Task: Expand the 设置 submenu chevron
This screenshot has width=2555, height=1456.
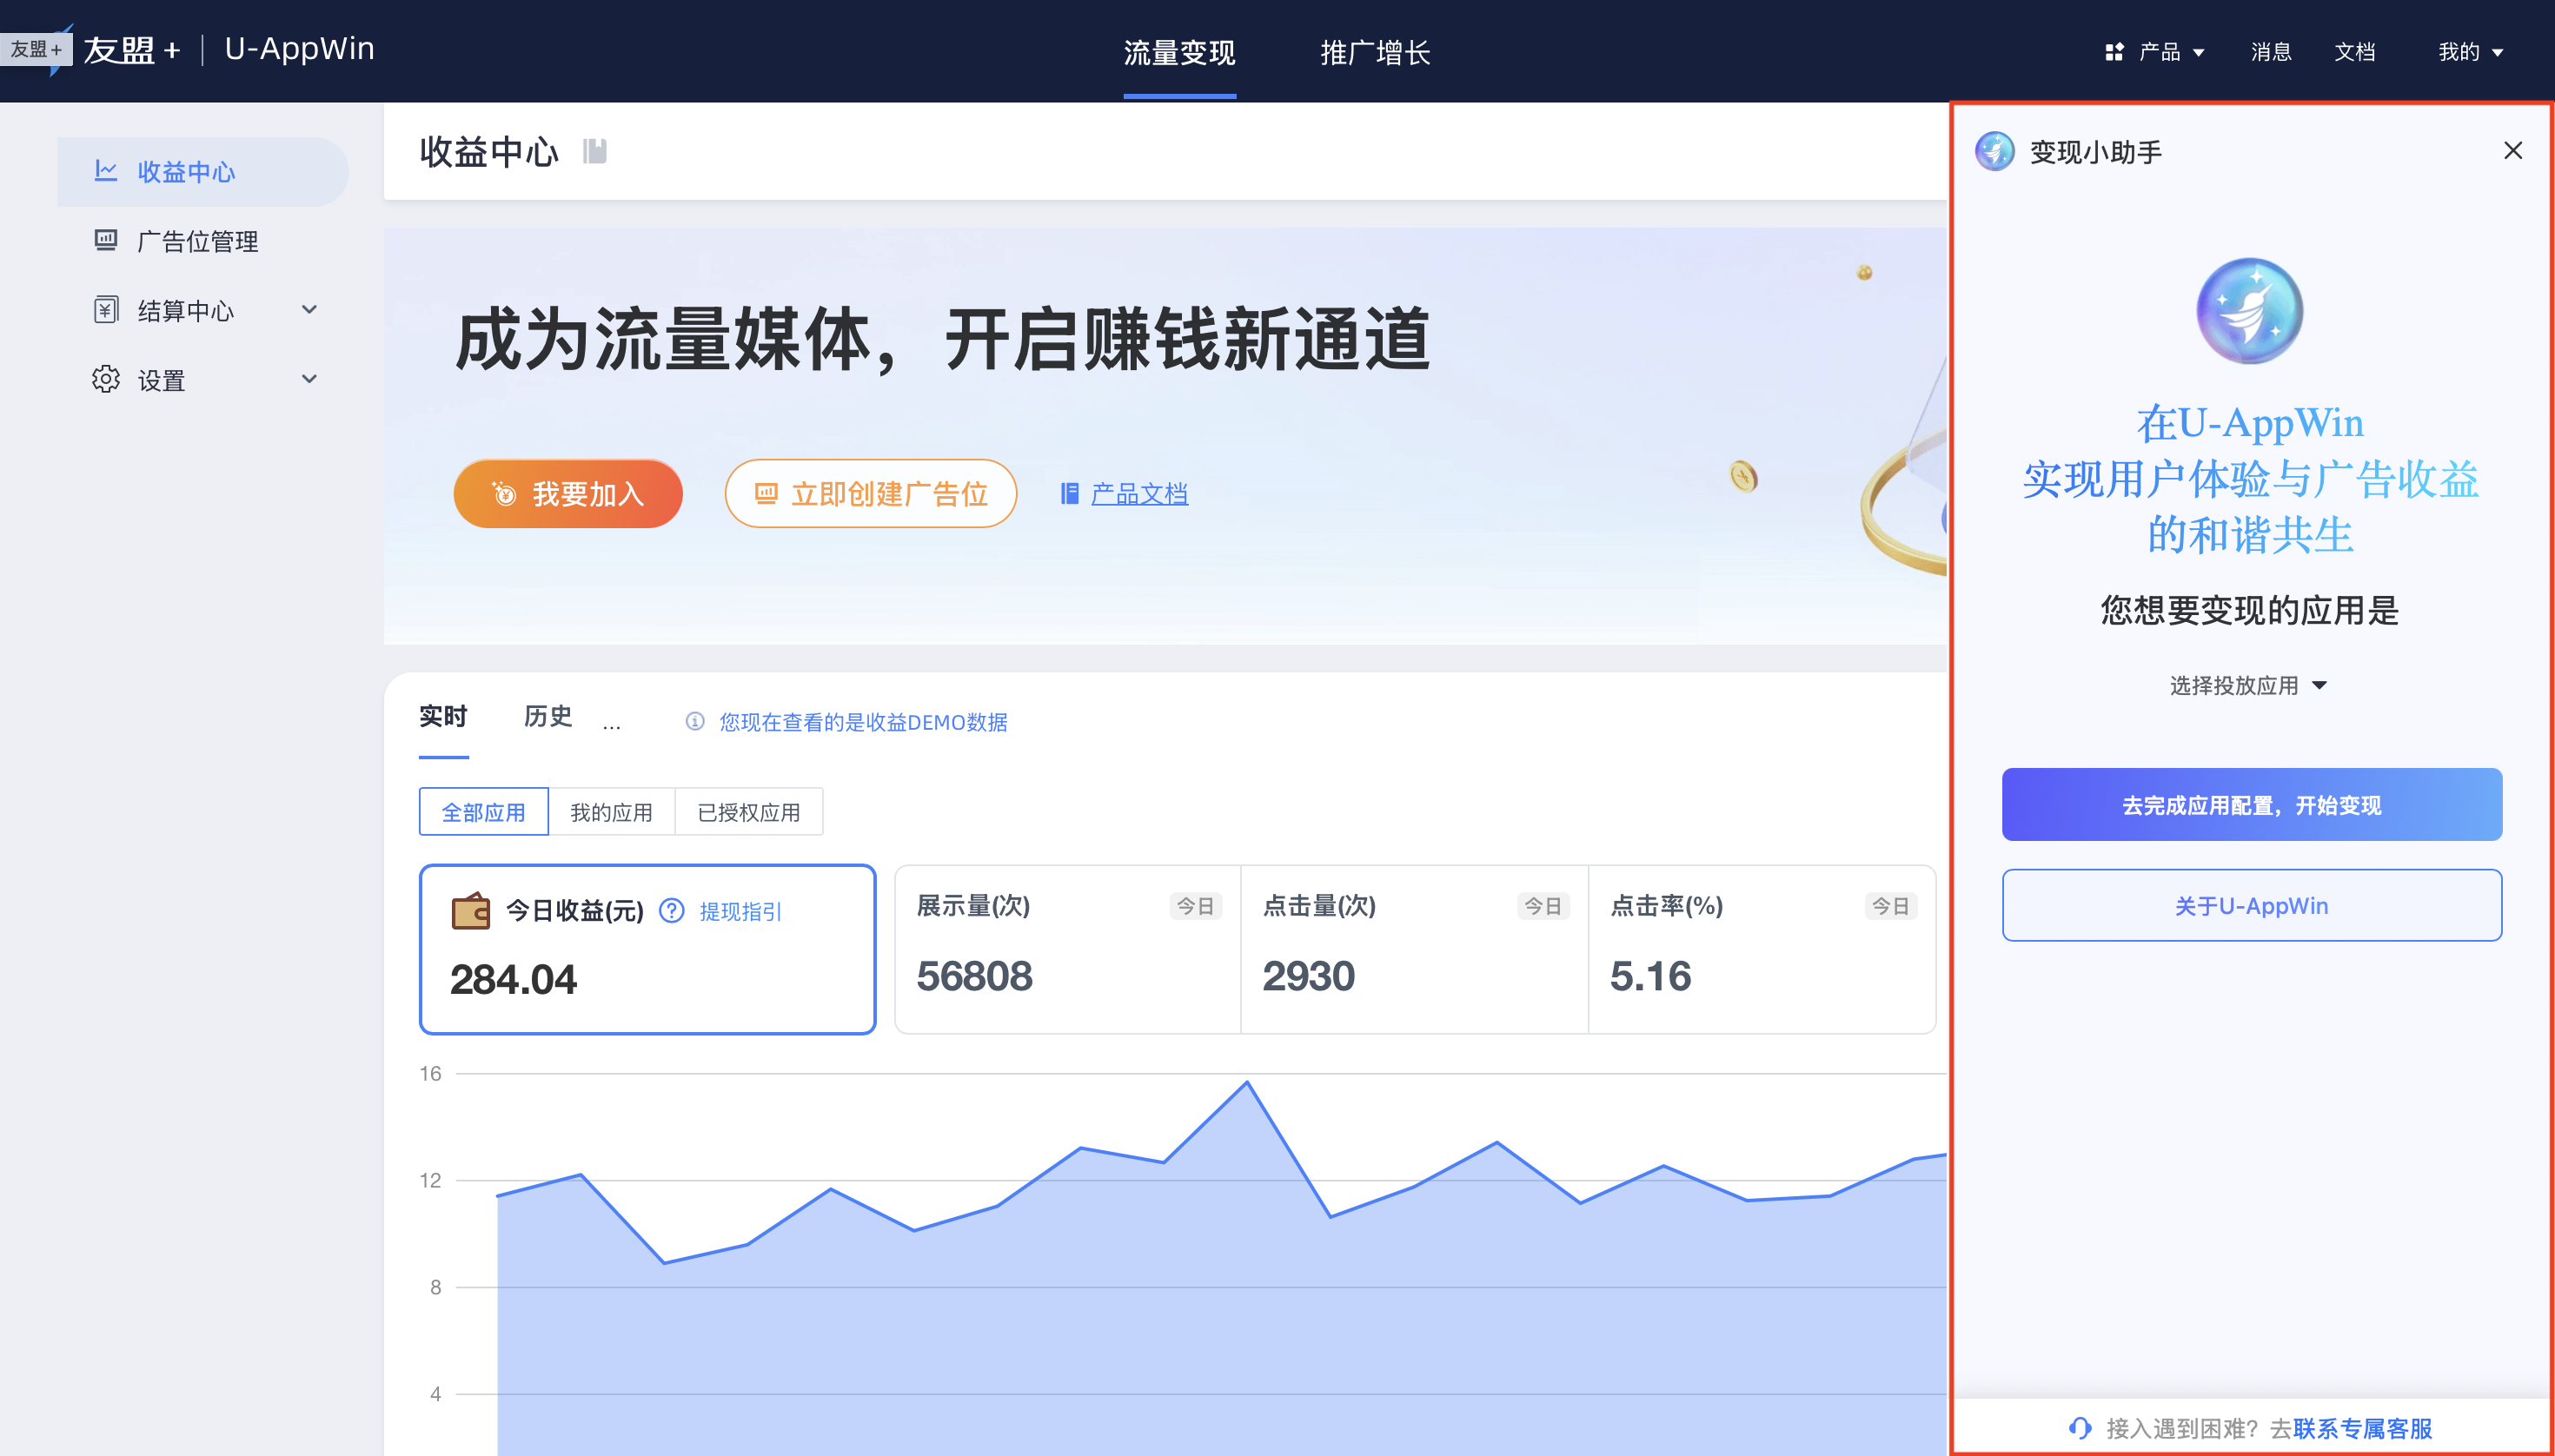Action: [309, 379]
